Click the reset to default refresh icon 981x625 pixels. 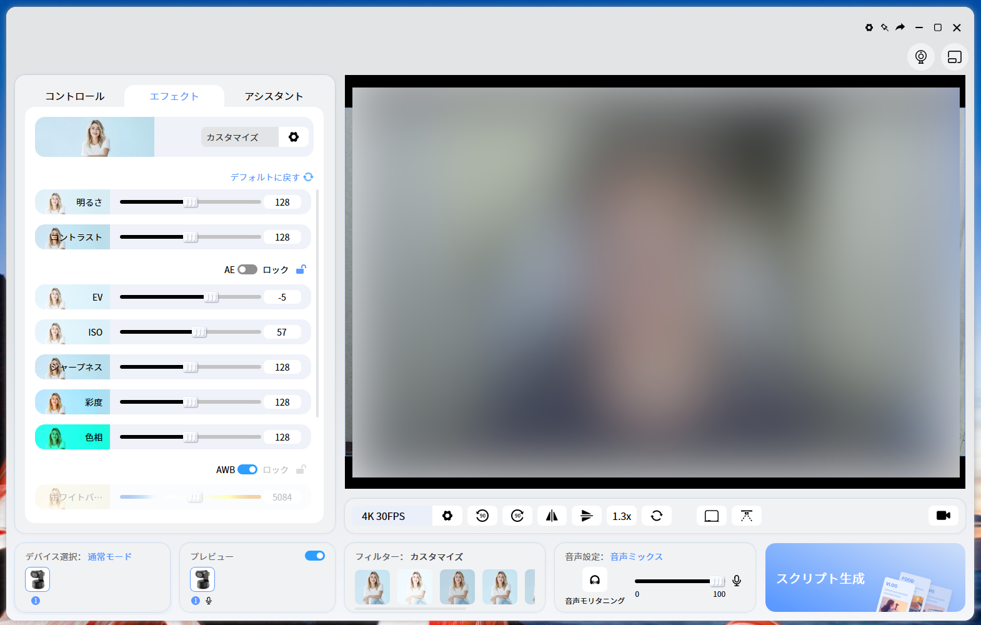point(309,177)
